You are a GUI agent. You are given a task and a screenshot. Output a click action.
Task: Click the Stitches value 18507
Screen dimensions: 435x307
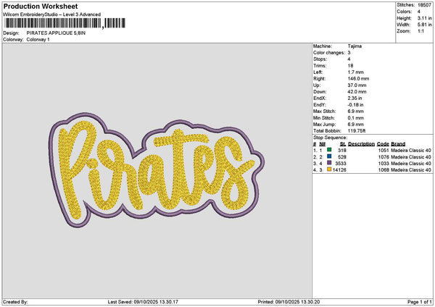[x=424, y=5]
